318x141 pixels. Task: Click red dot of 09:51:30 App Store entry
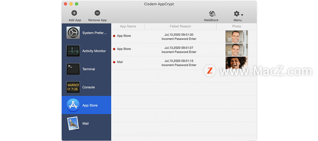pos(114,36)
